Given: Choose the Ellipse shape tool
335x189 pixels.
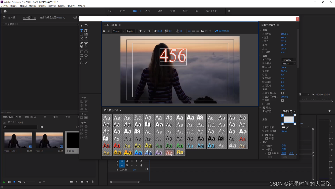Looking at the screenshot, I should click(x=82, y=63).
